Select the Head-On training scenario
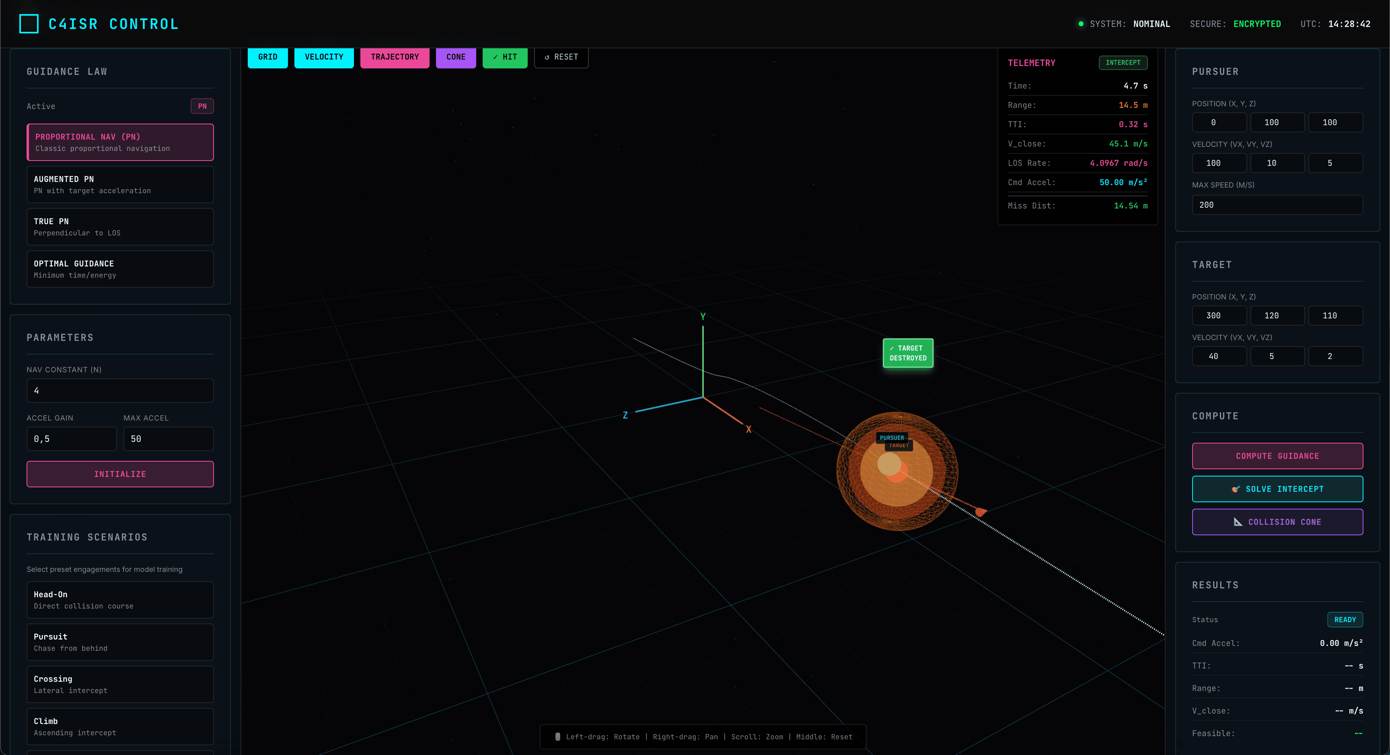 120,600
